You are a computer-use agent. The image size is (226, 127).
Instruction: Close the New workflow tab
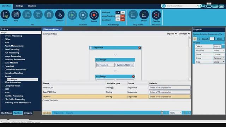tap(61, 29)
